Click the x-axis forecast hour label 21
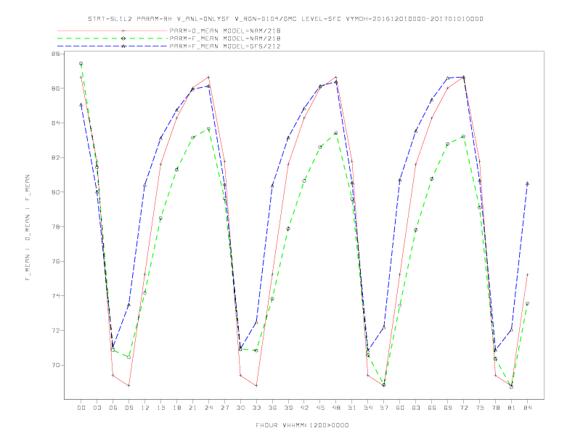This screenshot has height=444, width=575. 192,408
